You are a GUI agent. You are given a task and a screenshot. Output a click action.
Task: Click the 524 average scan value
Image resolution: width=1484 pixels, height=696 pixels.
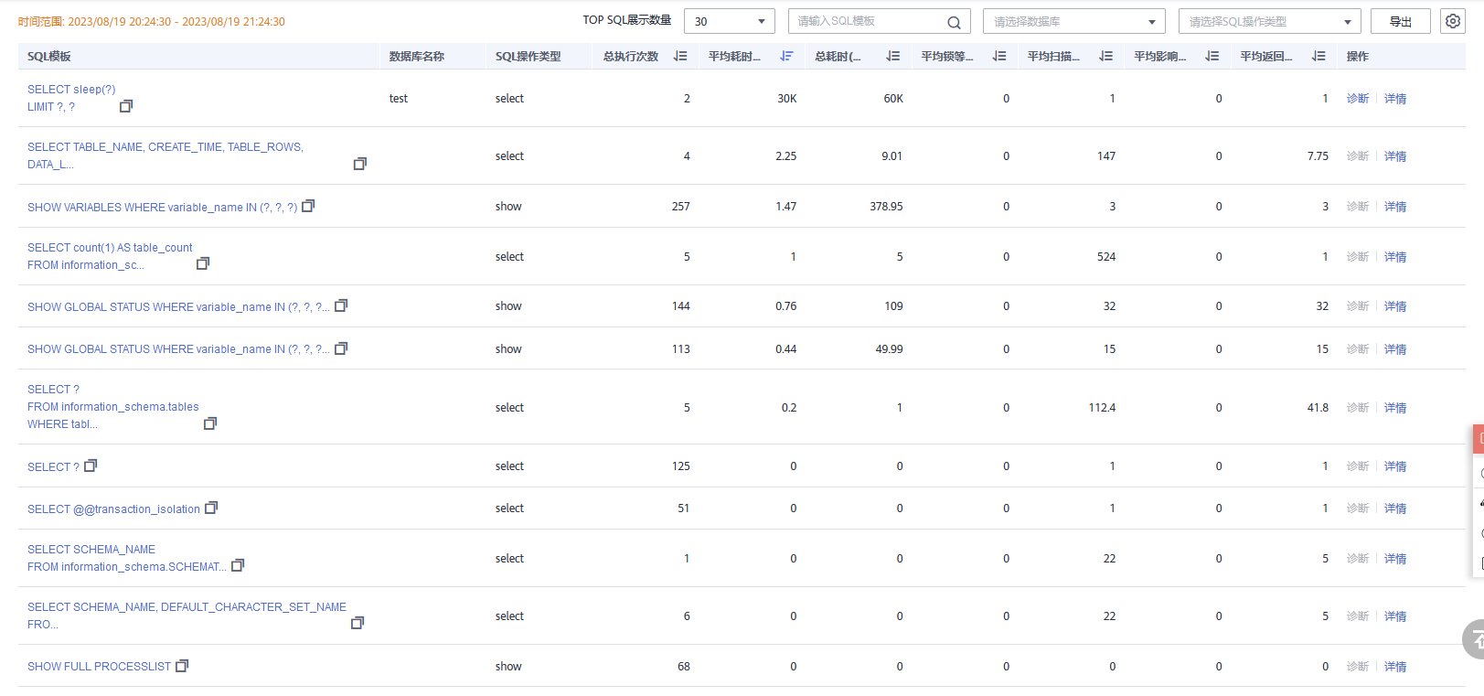(x=1106, y=257)
